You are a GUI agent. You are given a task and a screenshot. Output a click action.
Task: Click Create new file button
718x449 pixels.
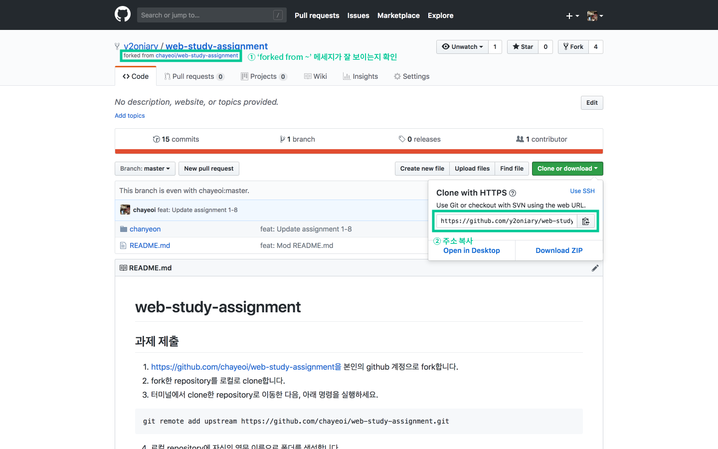coord(422,169)
